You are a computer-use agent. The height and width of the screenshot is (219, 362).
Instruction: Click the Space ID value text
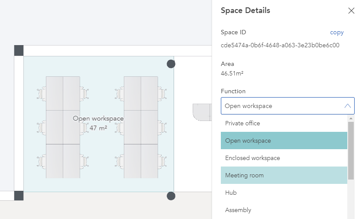(280, 45)
